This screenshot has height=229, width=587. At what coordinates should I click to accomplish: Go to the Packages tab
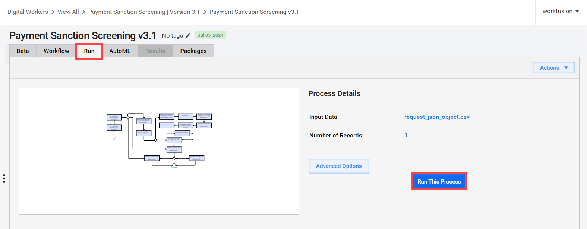coord(193,51)
